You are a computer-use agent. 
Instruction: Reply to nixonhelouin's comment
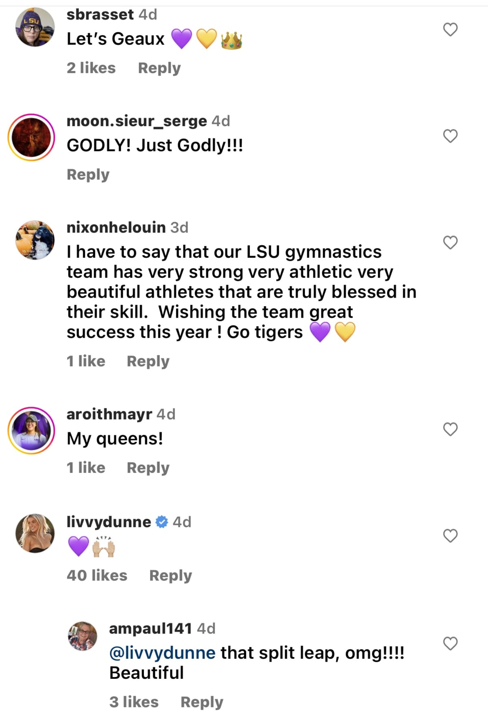[148, 361]
